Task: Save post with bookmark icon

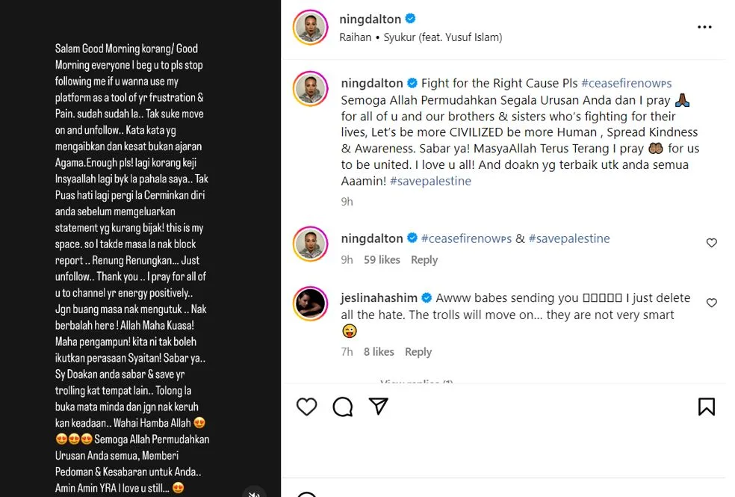Action: [x=706, y=407]
